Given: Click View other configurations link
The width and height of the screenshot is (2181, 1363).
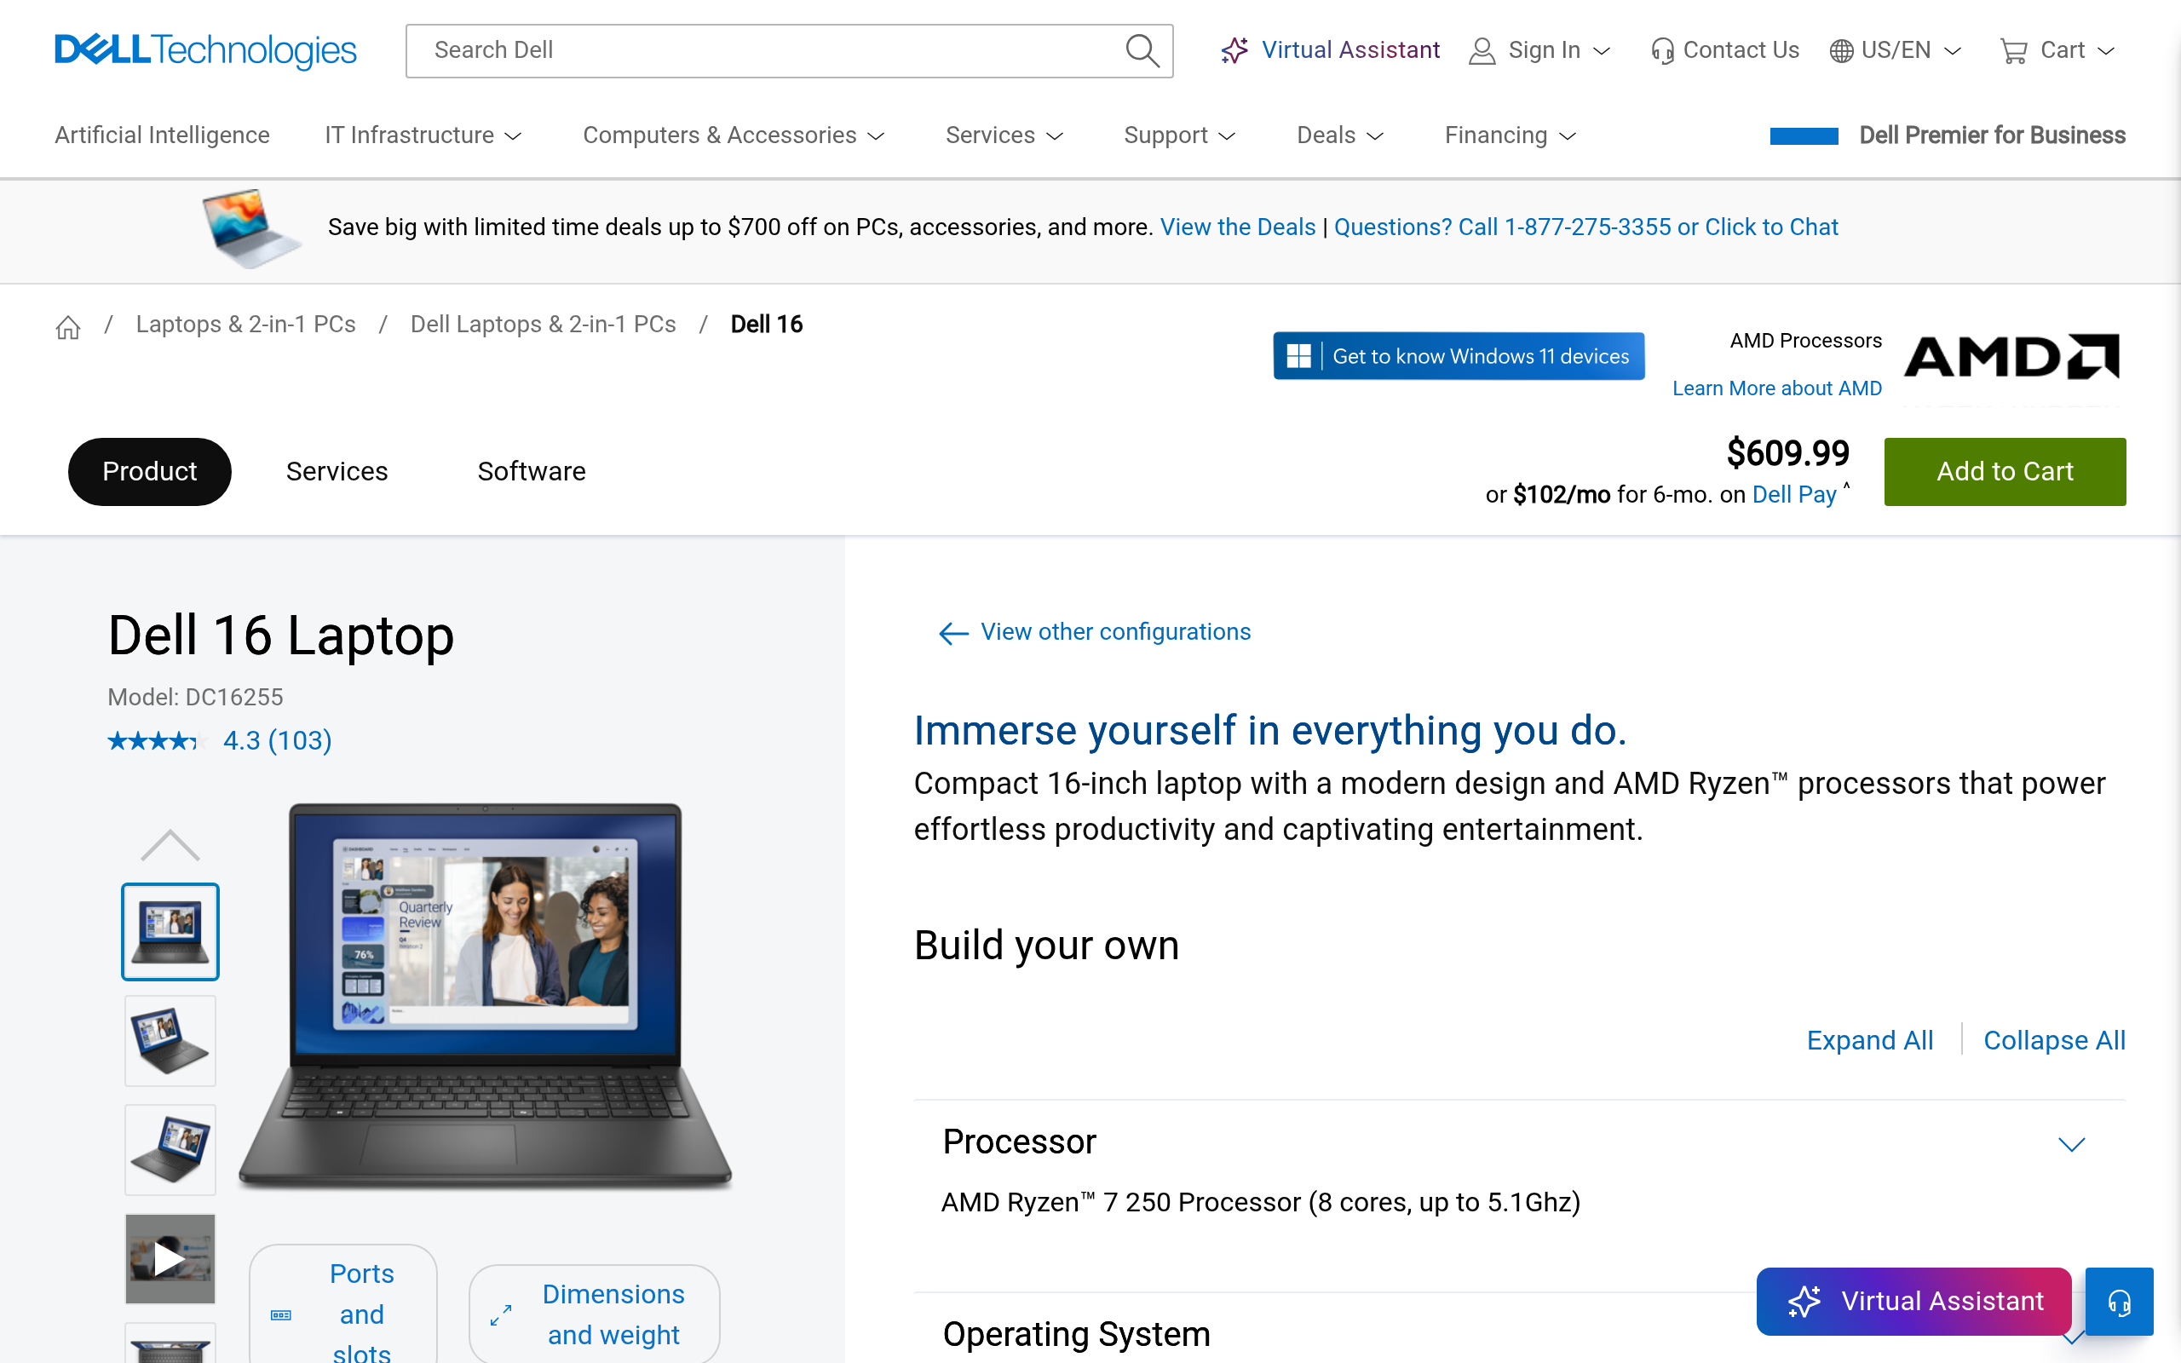Looking at the screenshot, I should (1116, 632).
